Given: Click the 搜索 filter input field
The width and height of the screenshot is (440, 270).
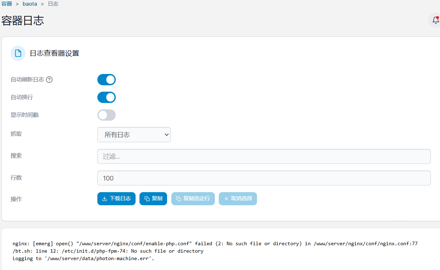Looking at the screenshot, I should (x=264, y=156).
